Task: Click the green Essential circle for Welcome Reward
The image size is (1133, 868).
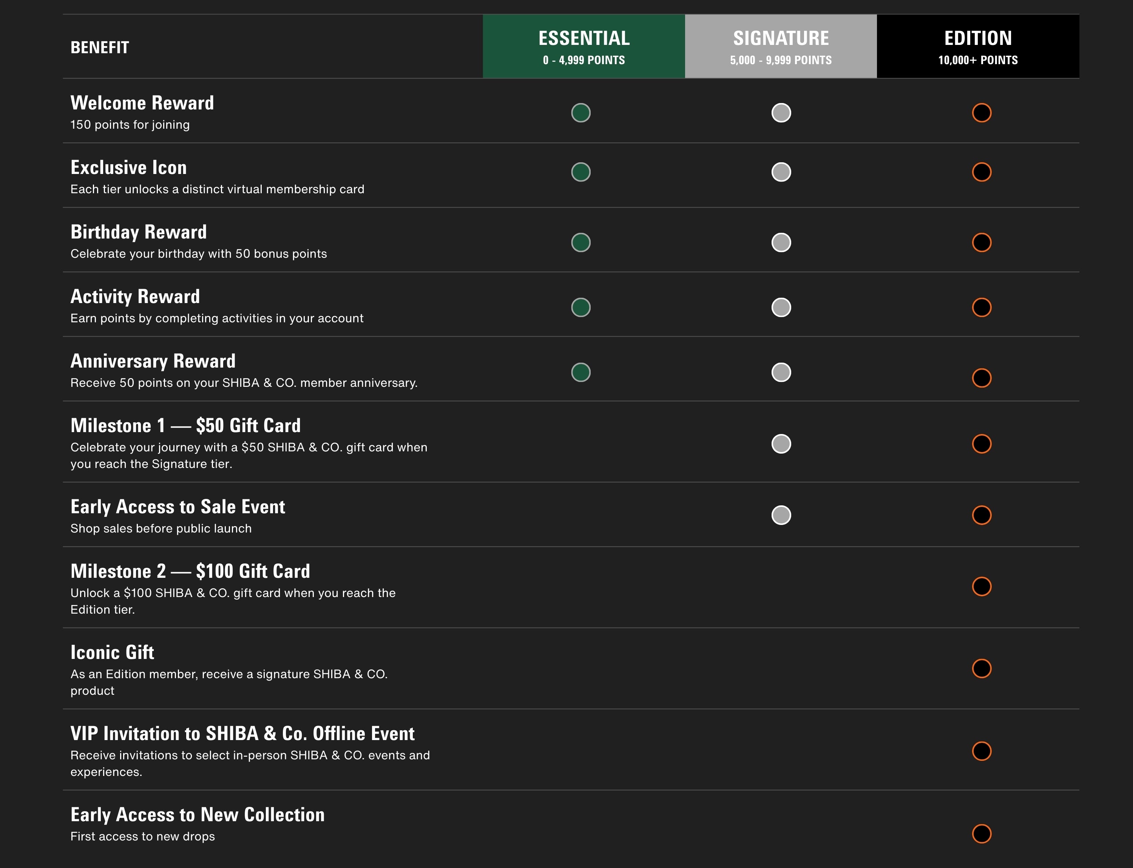Action: 581,112
